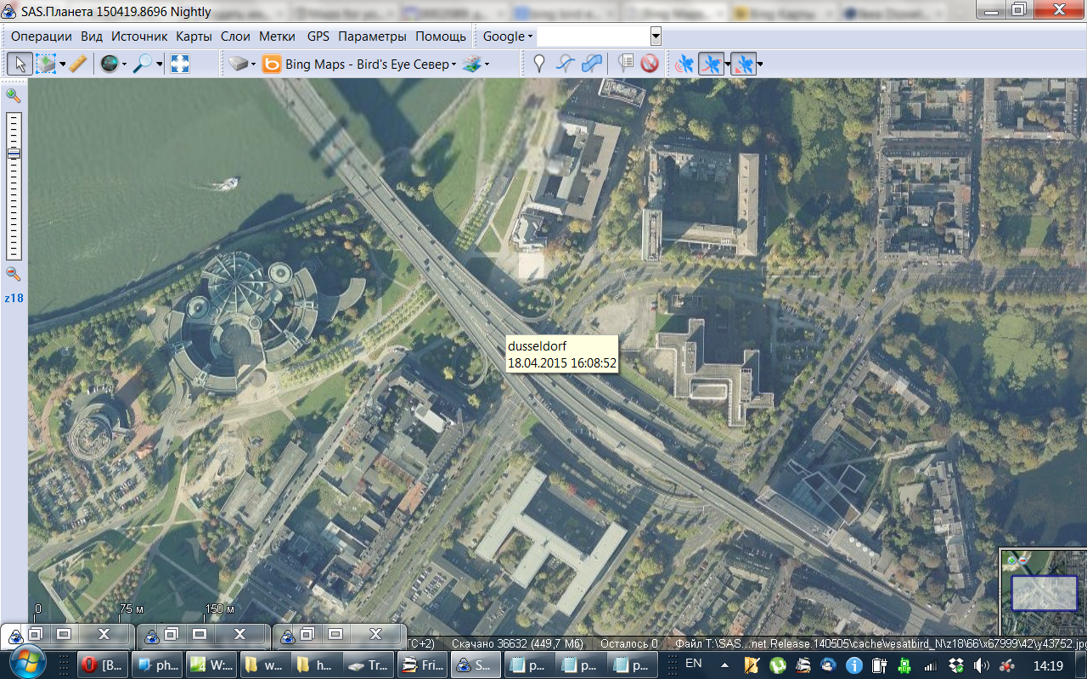Open the Карты menu
Viewport: 1087px width, 679px height.
[194, 36]
